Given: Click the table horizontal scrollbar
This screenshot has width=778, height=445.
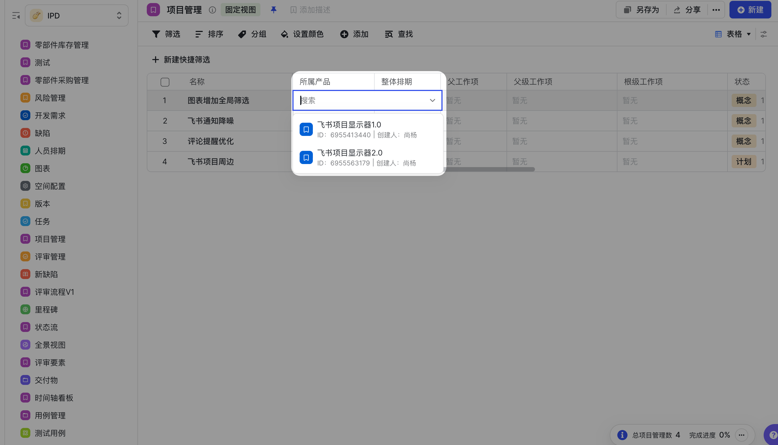Looking at the screenshot, I should [x=490, y=169].
